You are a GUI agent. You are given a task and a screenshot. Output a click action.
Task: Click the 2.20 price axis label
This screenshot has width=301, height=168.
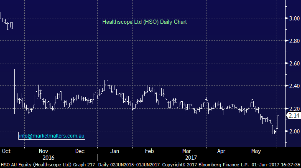click(294, 109)
